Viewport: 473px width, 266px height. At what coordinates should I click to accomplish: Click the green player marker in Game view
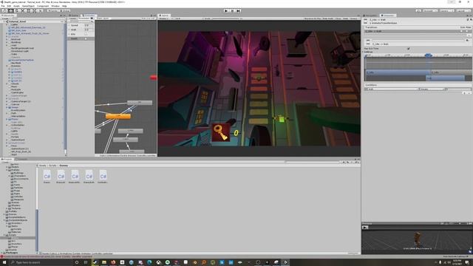coord(282,119)
